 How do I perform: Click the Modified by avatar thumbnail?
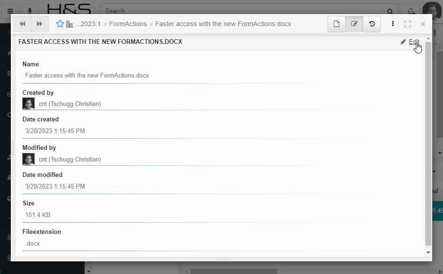29,159
